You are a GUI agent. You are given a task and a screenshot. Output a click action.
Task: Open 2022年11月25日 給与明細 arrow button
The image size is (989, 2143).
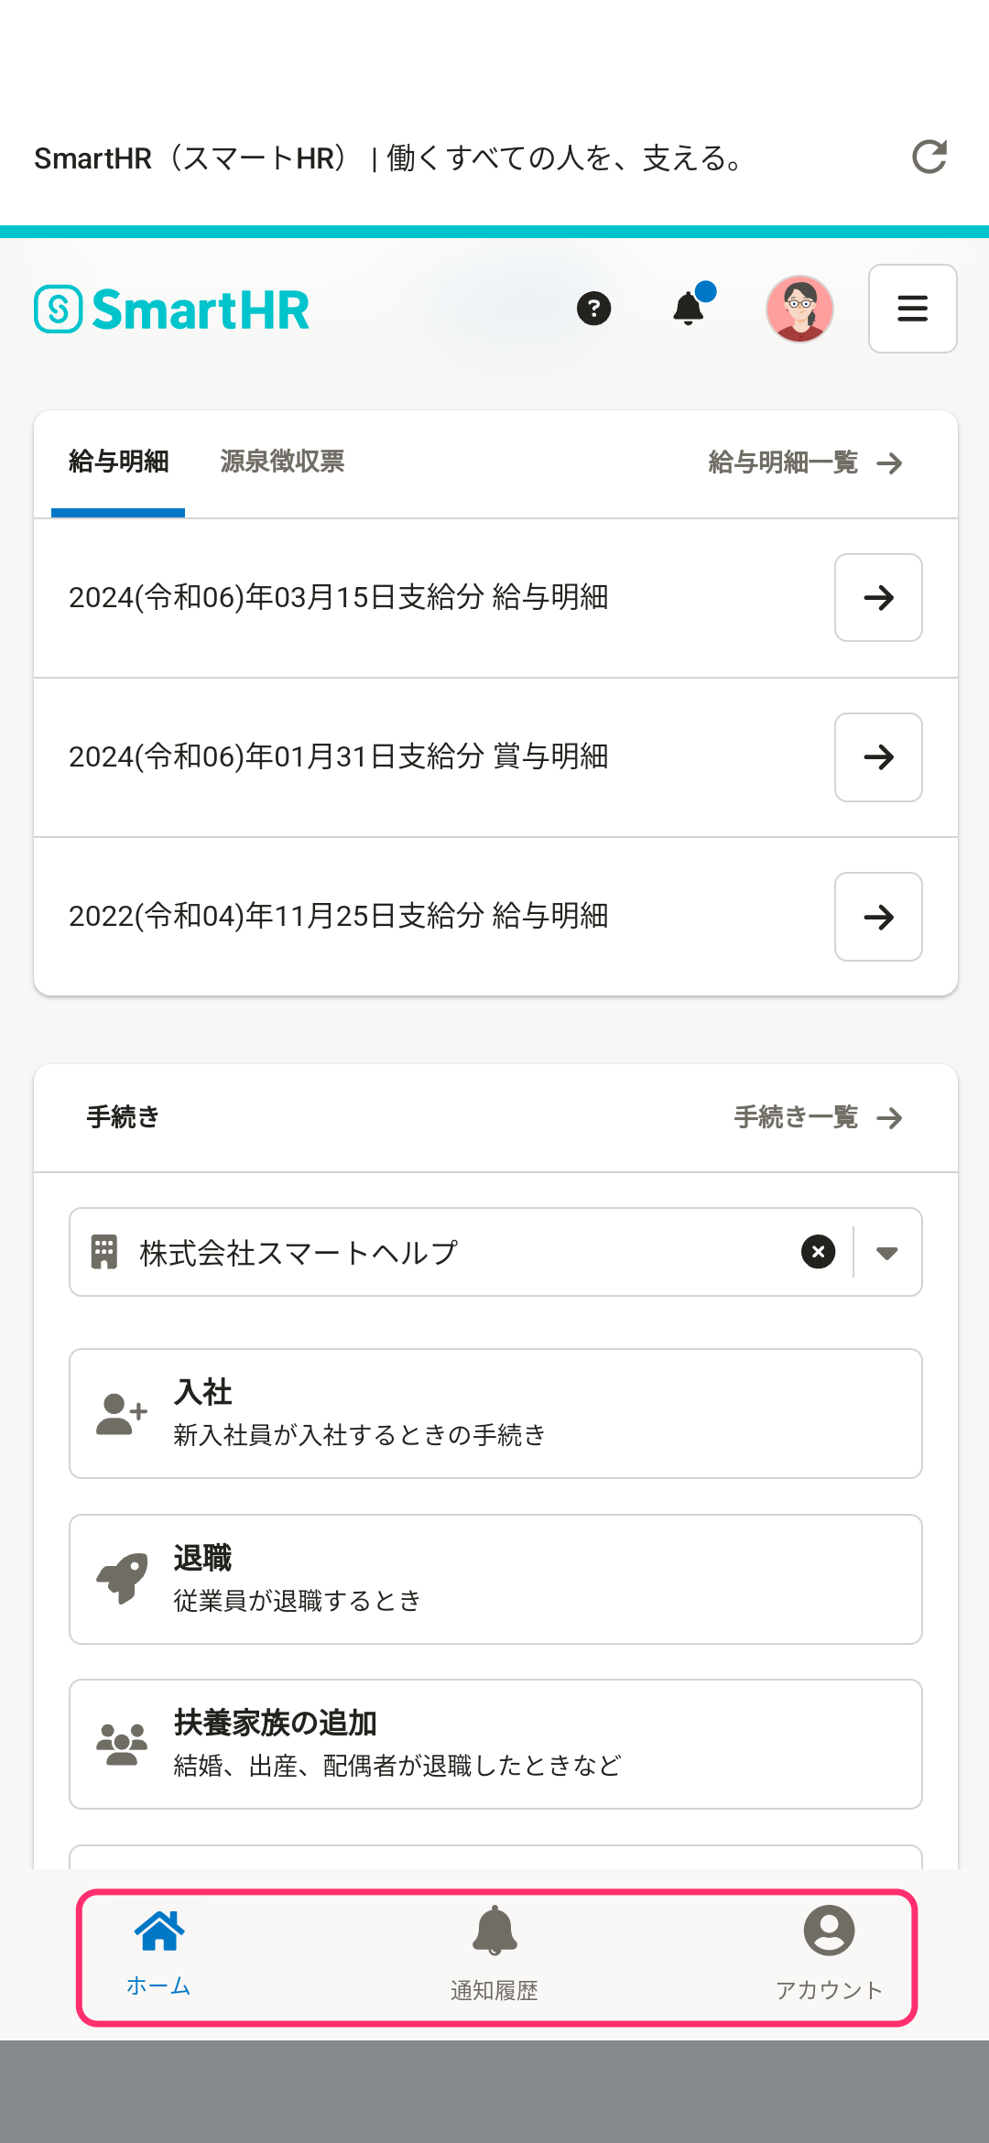tap(878, 917)
